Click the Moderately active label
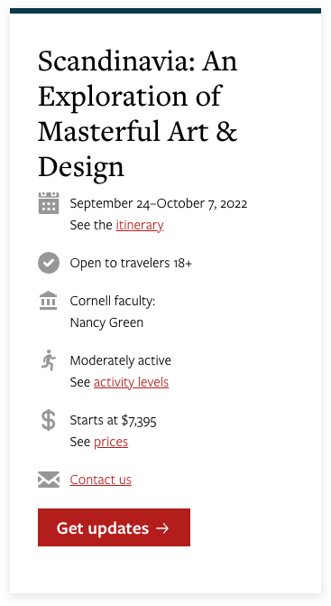This screenshot has width=331, height=606. coord(120,360)
